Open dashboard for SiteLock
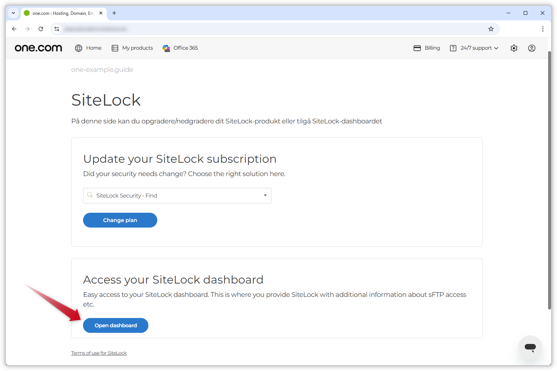This screenshot has height=371, width=557. coord(115,325)
